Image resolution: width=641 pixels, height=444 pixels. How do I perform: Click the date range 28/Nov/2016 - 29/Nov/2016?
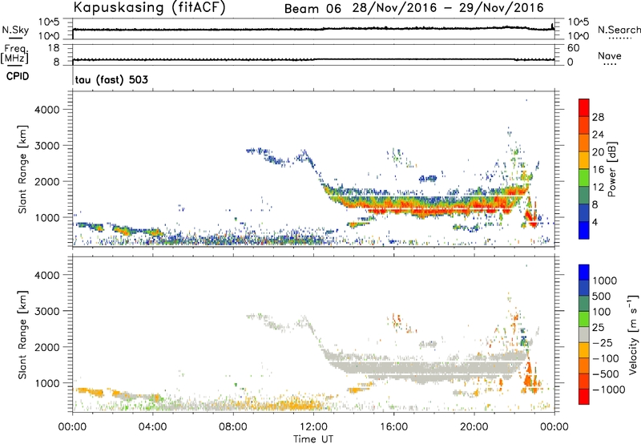click(x=448, y=8)
